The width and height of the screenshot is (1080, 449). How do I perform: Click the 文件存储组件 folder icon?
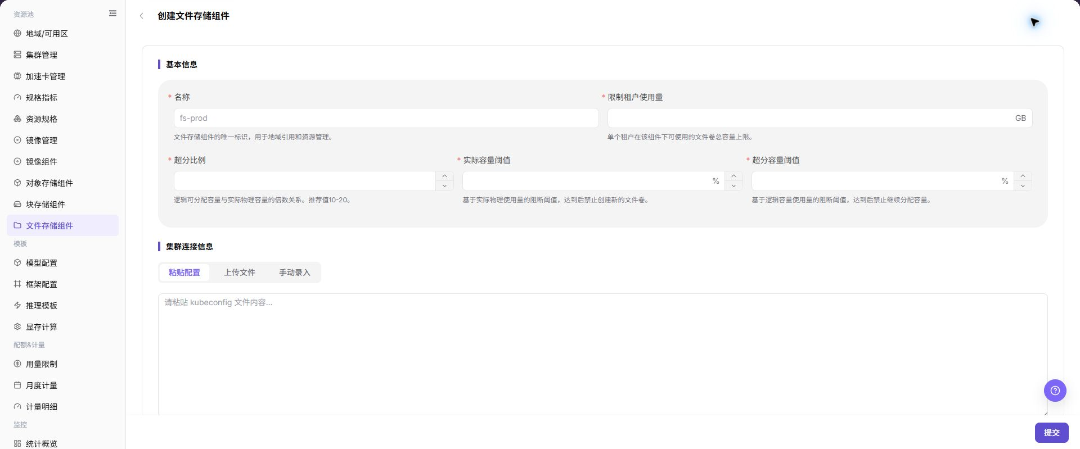(x=17, y=226)
